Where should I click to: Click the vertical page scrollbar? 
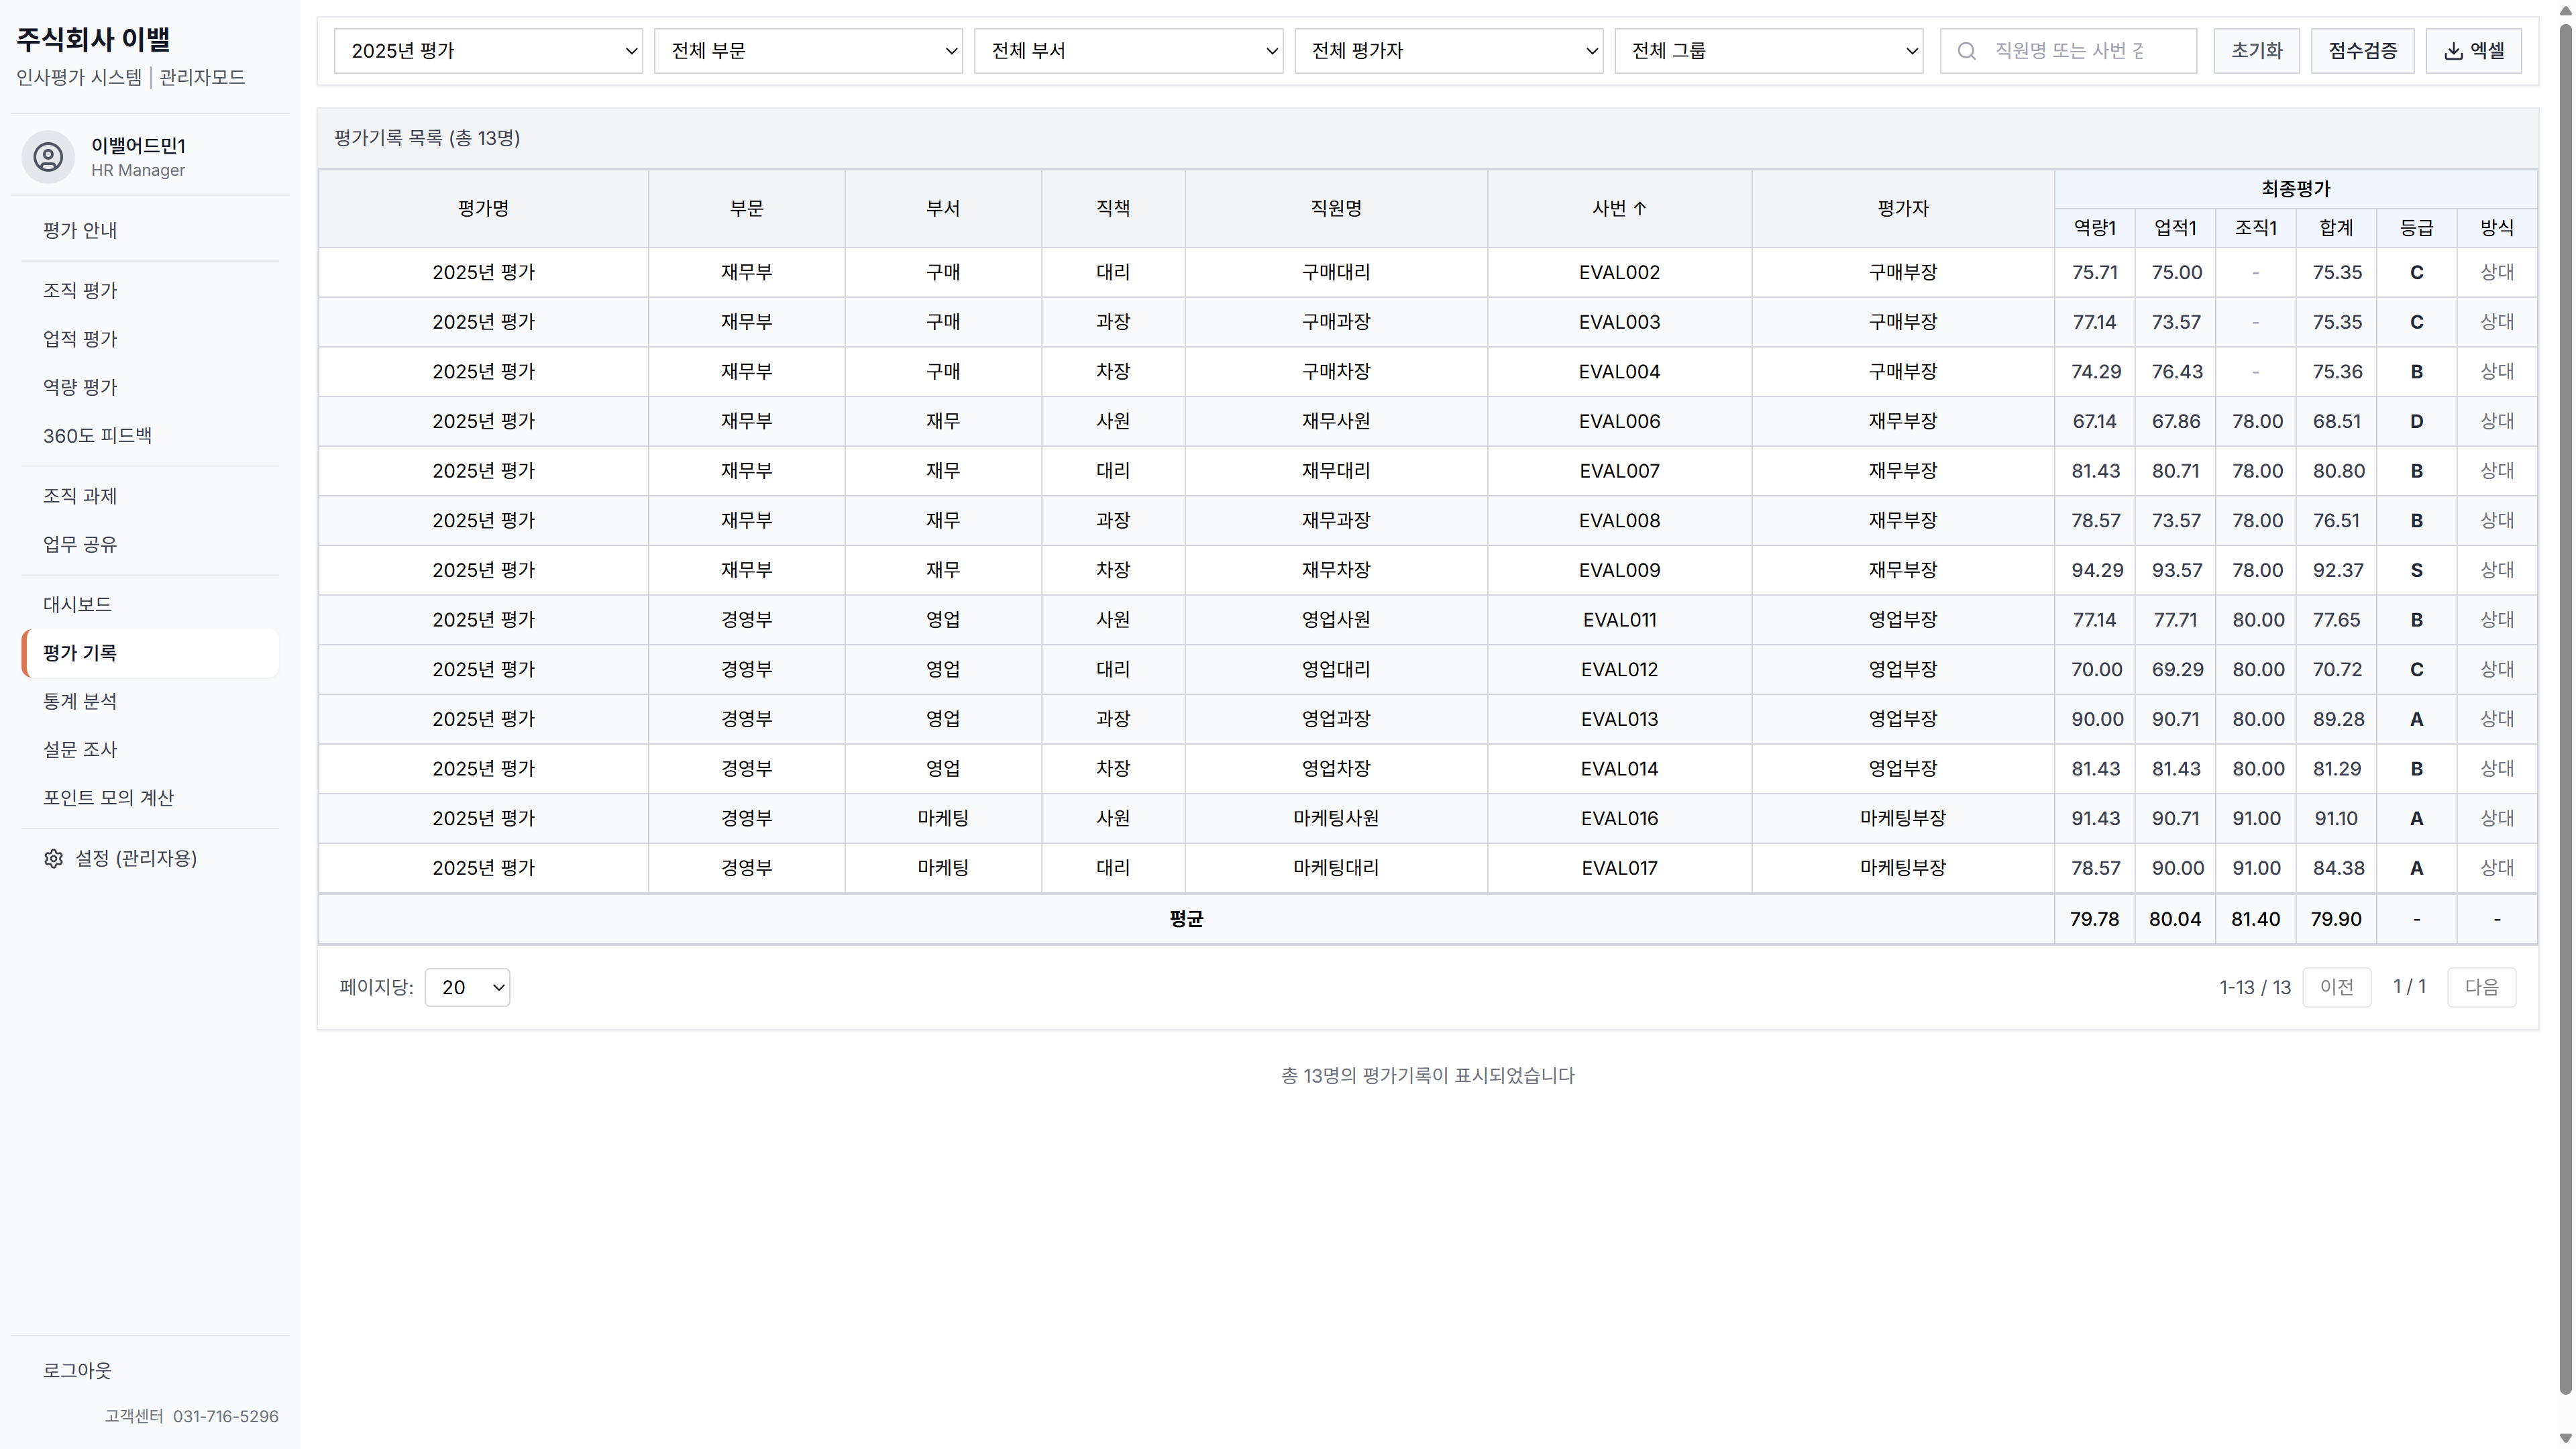[x=2565, y=700]
